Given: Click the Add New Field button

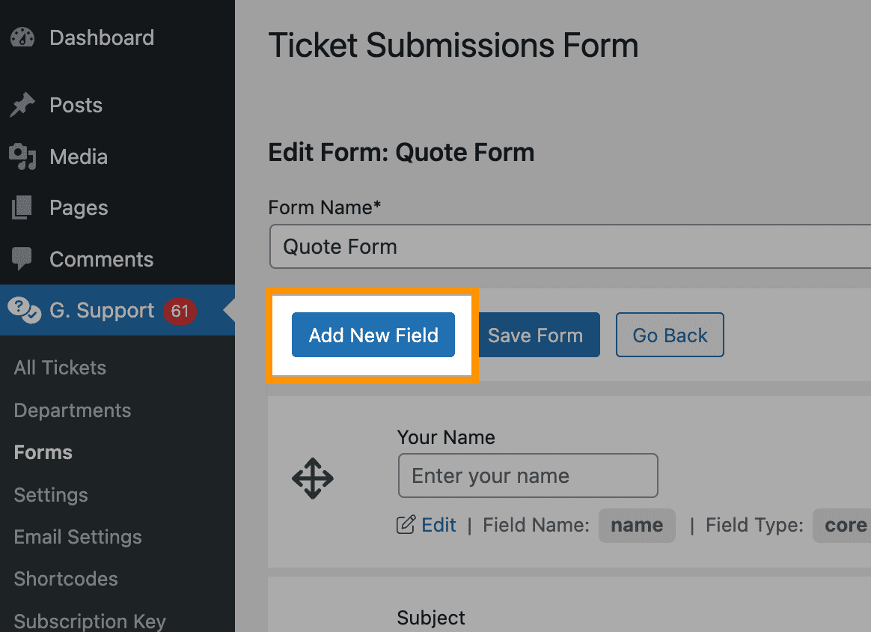Looking at the screenshot, I should (x=373, y=335).
